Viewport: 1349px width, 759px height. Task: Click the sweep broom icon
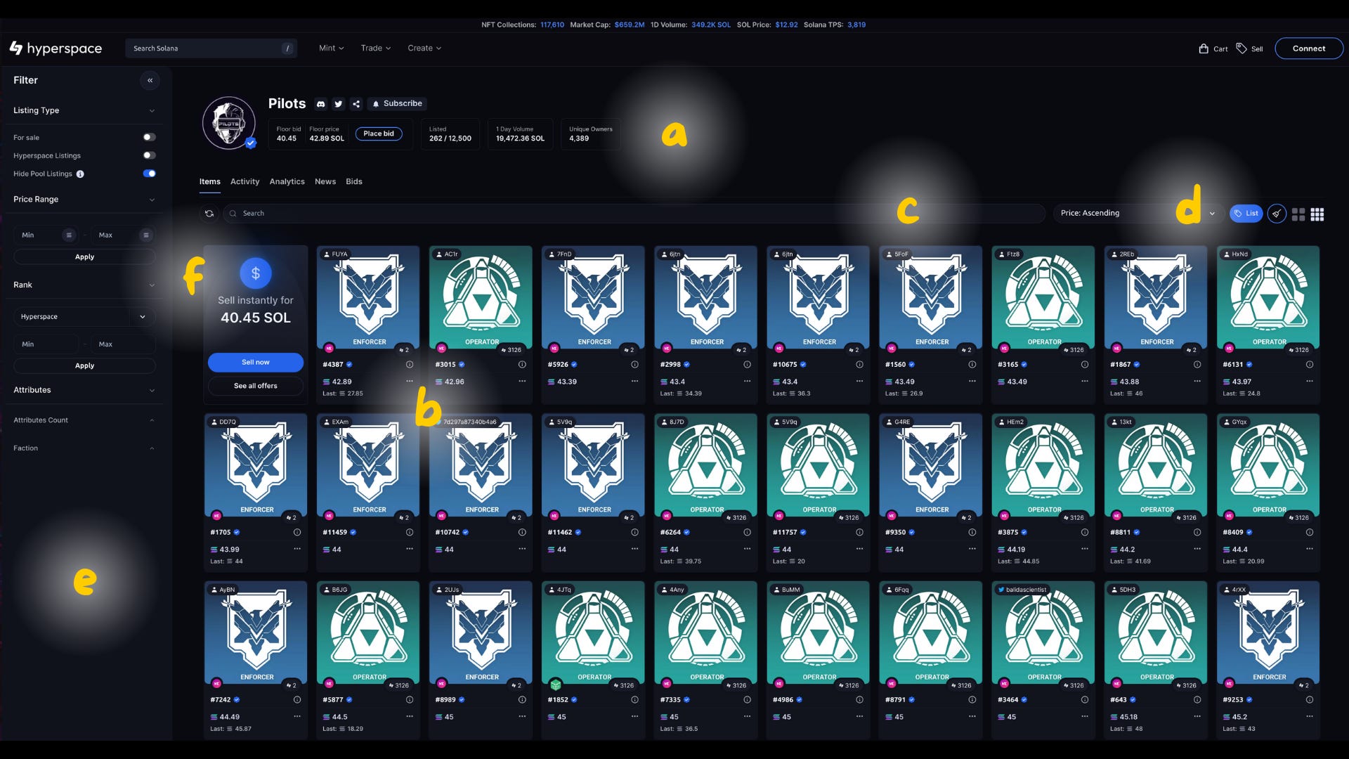[x=1277, y=214]
